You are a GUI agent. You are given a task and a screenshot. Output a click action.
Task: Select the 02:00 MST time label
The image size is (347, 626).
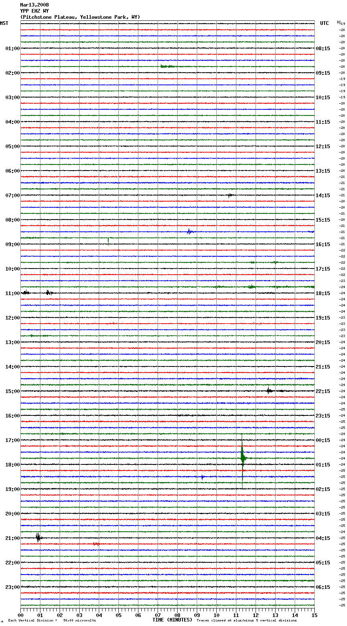tap(13, 73)
